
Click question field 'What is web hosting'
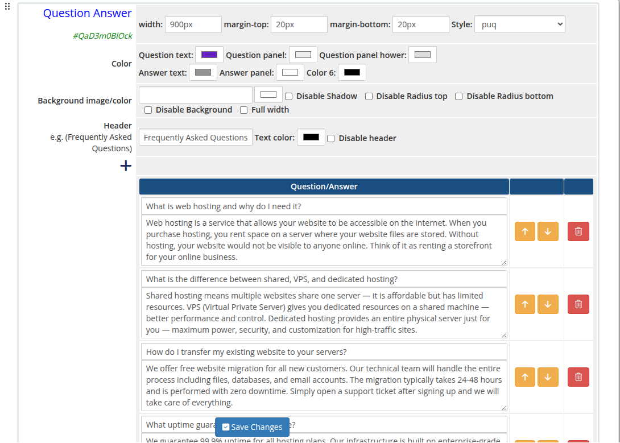(x=324, y=206)
